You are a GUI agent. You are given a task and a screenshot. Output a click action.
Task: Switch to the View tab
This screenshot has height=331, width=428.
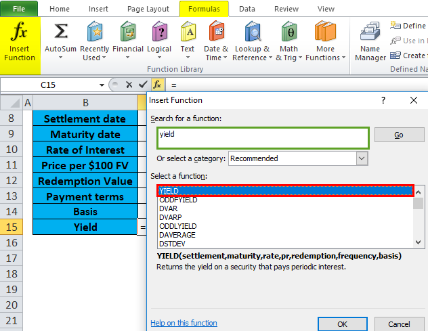(326, 9)
